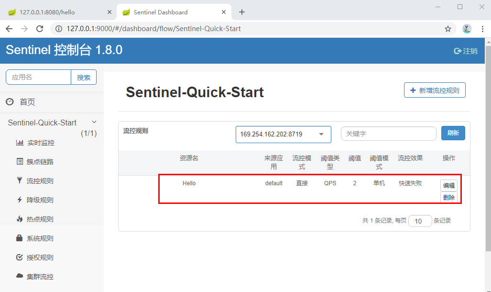The height and width of the screenshot is (292, 491).
Task: Click the cloud icon beside 集群流控
Action: point(20,276)
